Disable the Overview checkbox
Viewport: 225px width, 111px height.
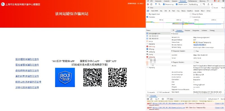[147, 17]
